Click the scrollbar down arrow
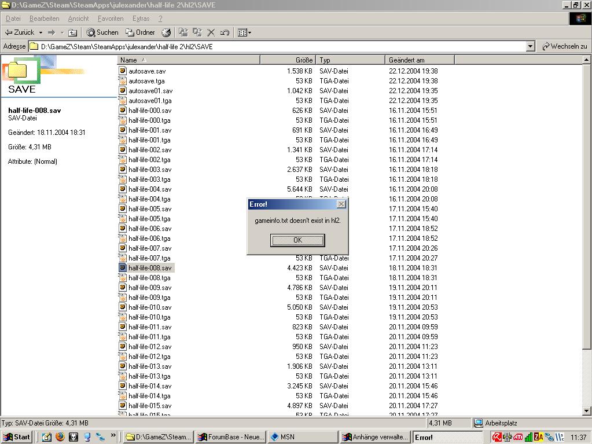The width and height of the screenshot is (592, 444). (586, 411)
